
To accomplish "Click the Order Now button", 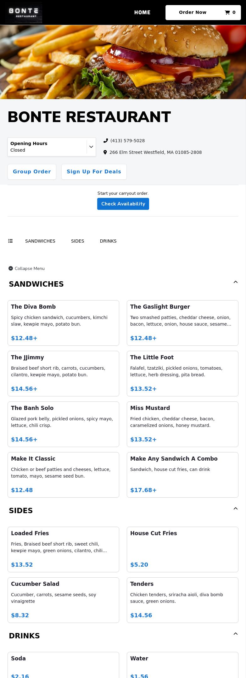I will tap(193, 12).
